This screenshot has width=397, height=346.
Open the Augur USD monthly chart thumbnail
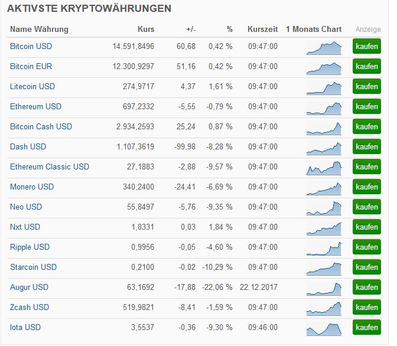click(324, 288)
